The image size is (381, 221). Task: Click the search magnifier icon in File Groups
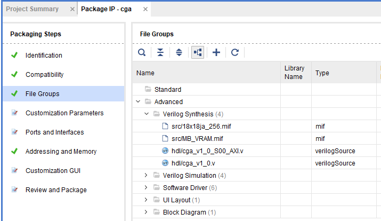[142, 52]
